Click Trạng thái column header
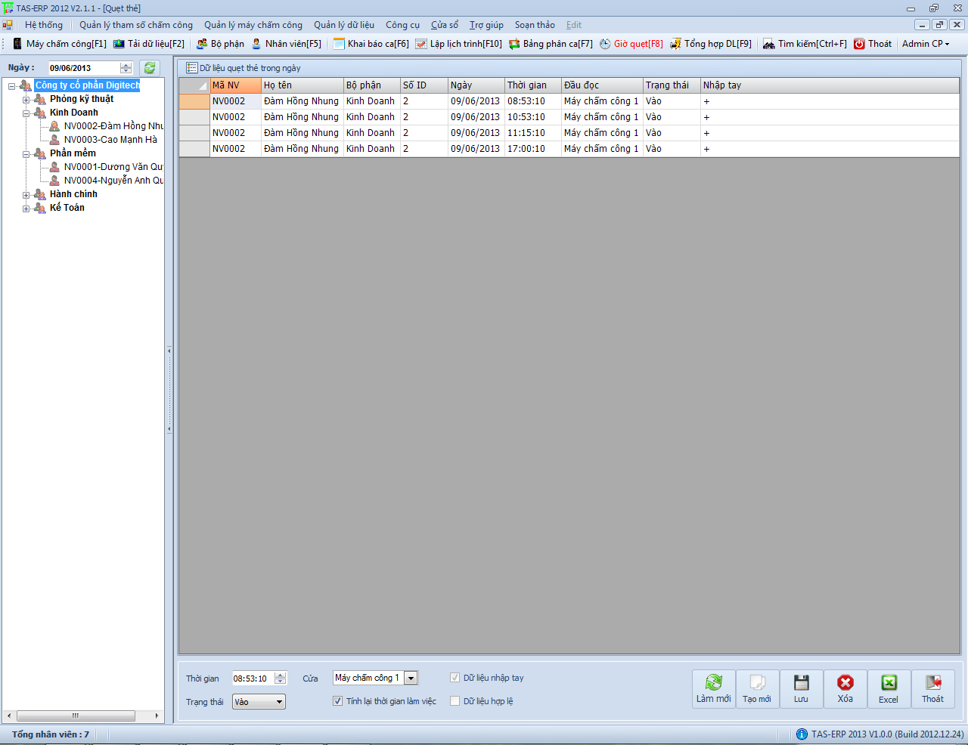 coord(672,85)
